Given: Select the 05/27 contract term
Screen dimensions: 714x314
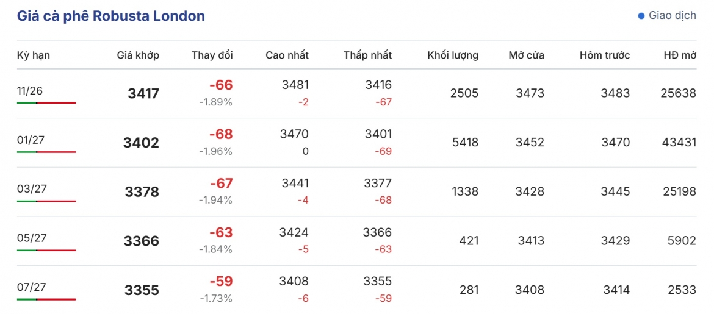Looking at the screenshot, I should click(x=31, y=238).
